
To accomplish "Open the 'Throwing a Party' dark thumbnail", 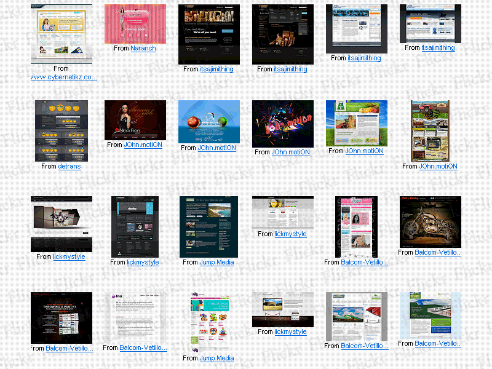I will pos(61,317).
